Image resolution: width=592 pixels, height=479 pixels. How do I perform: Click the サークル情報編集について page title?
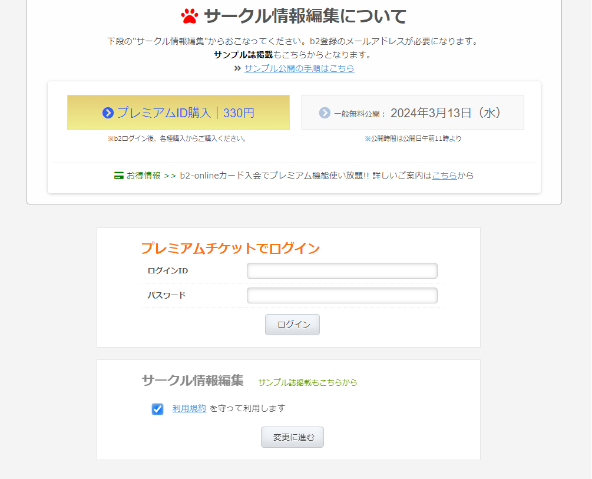(305, 16)
